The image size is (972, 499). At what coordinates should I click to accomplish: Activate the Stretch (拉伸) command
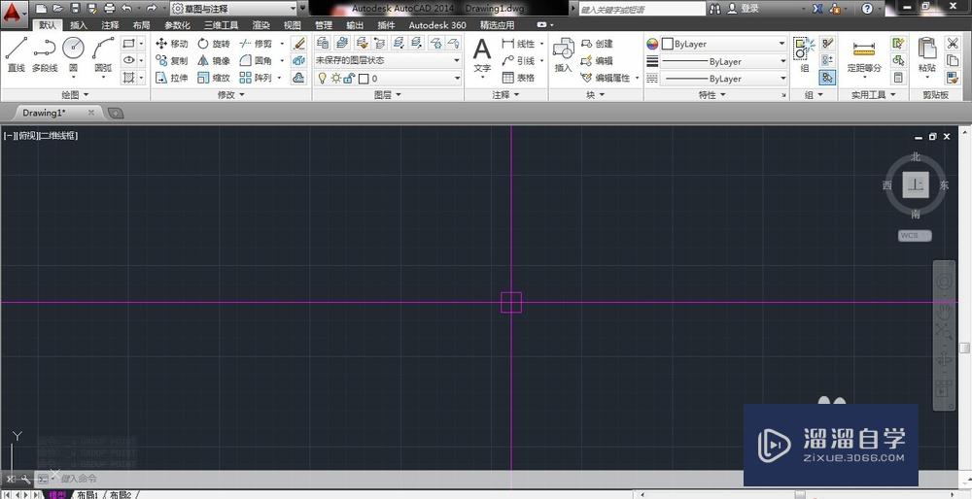pyautogui.click(x=171, y=78)
